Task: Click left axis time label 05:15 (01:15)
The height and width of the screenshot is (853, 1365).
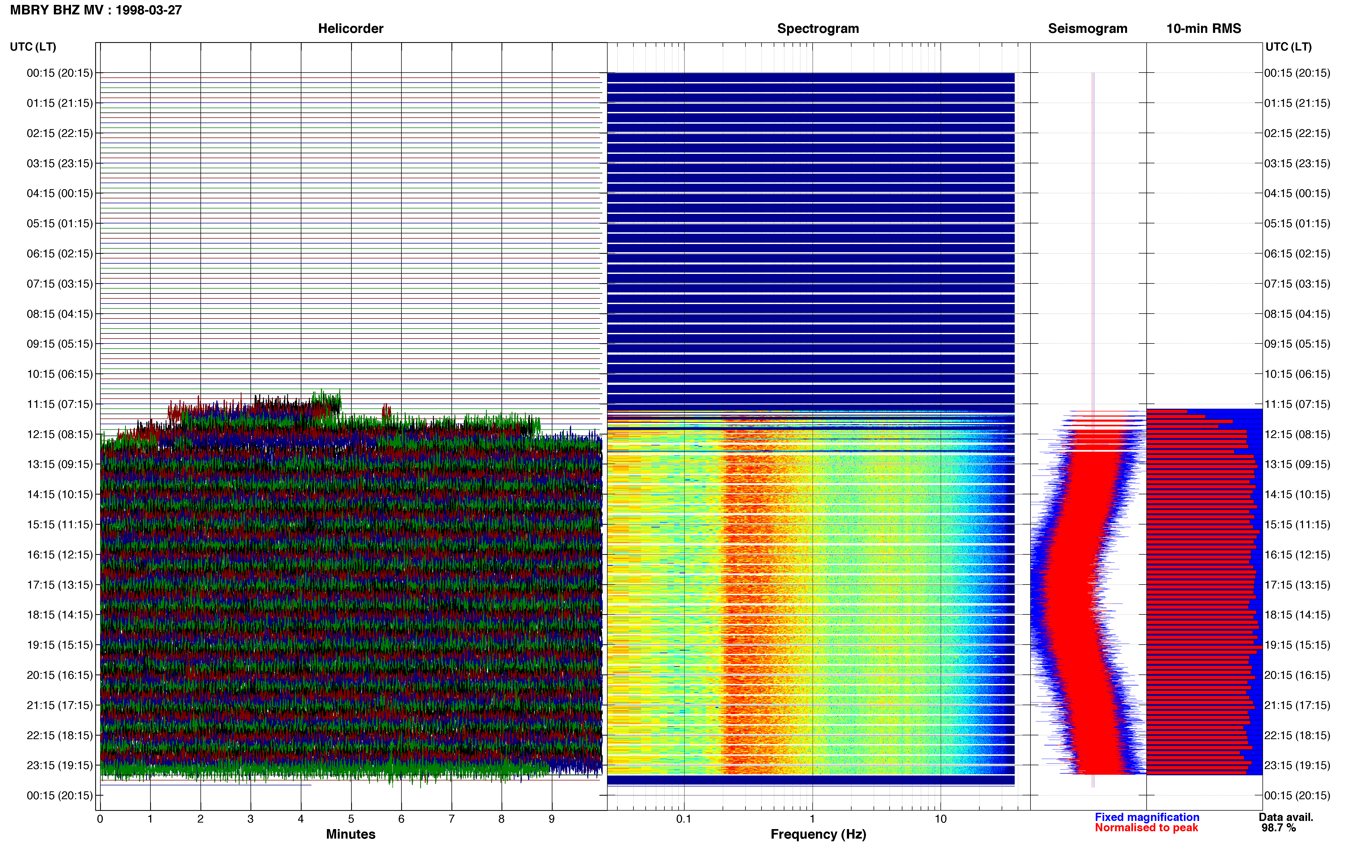Action: 60,223
